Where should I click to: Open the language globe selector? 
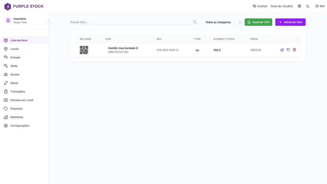(x=299, y=6)
